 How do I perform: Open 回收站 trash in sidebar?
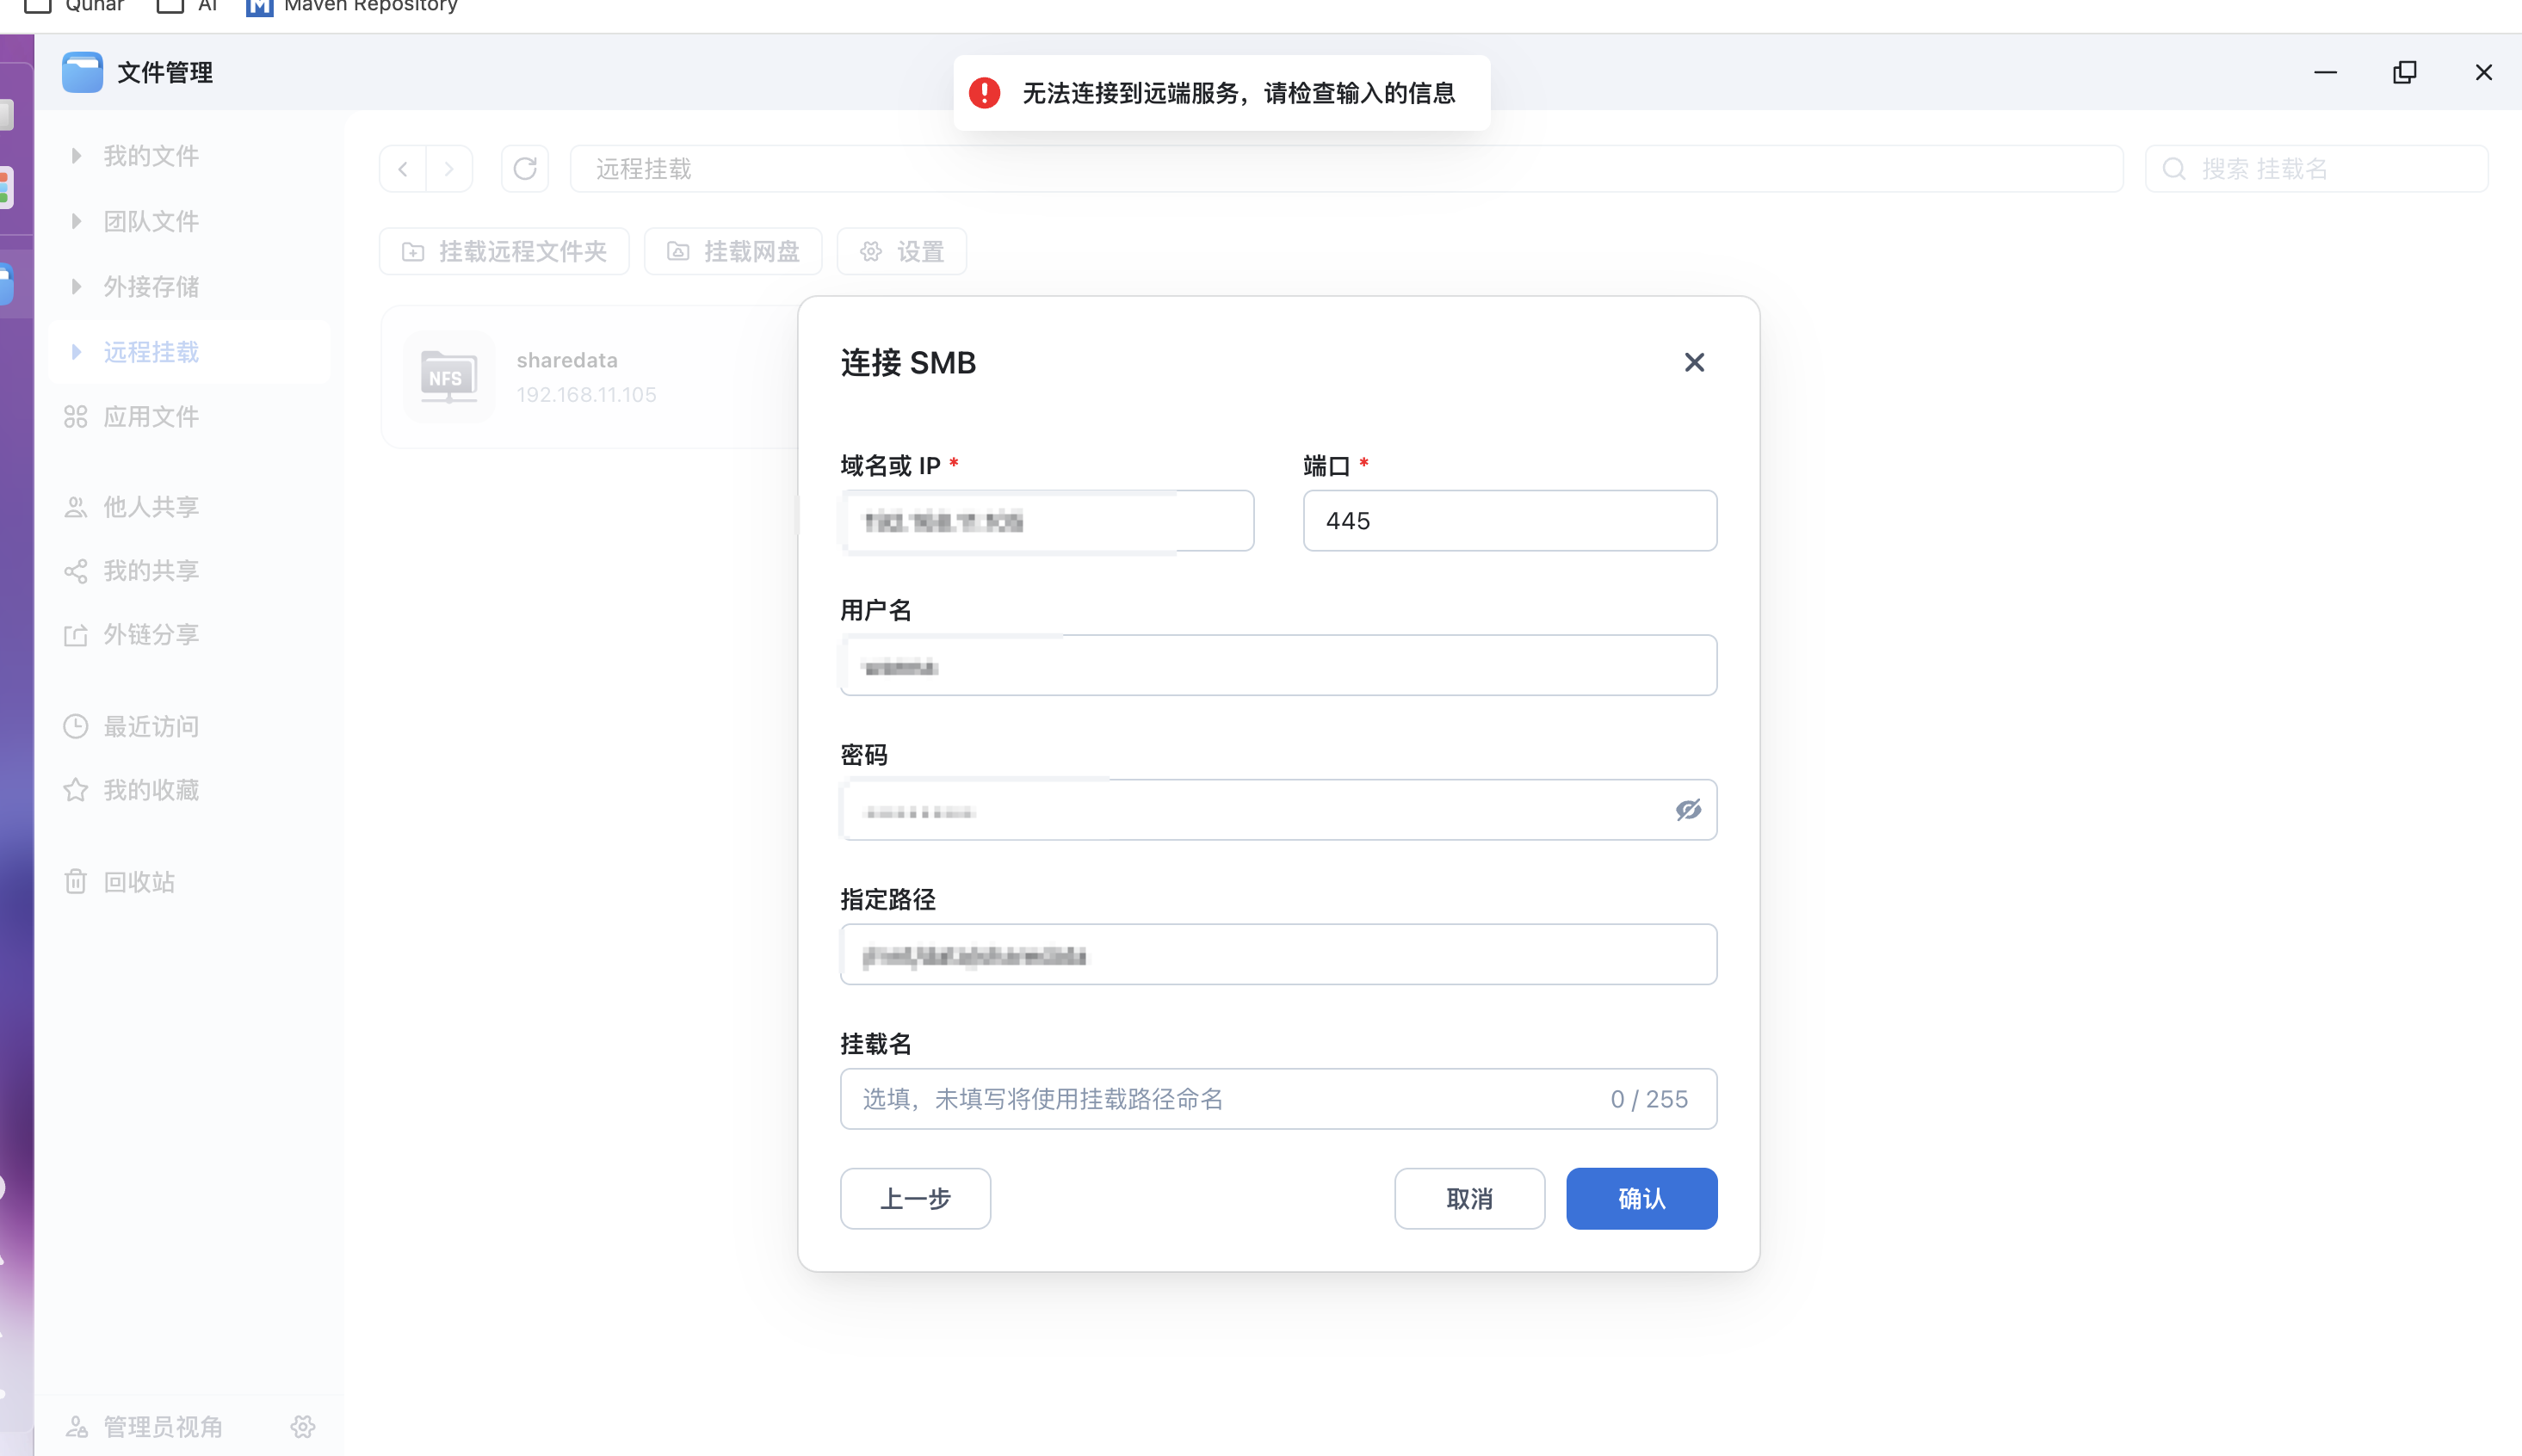click(x=138, y=882)
